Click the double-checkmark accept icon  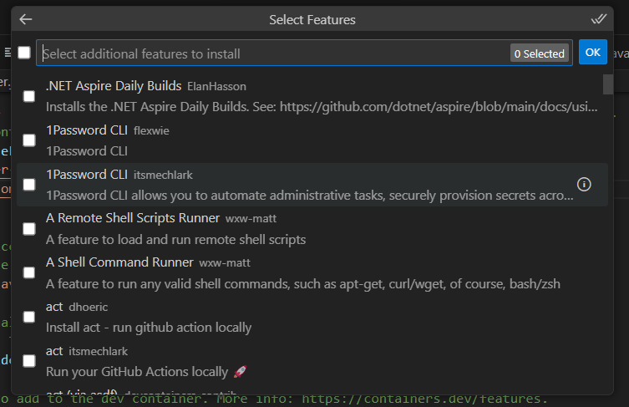click(x=598, y=19)
